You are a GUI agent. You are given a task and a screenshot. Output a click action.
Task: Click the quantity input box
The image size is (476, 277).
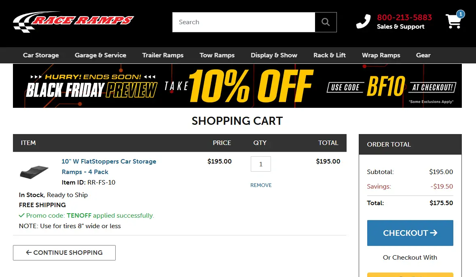point(260,164)
